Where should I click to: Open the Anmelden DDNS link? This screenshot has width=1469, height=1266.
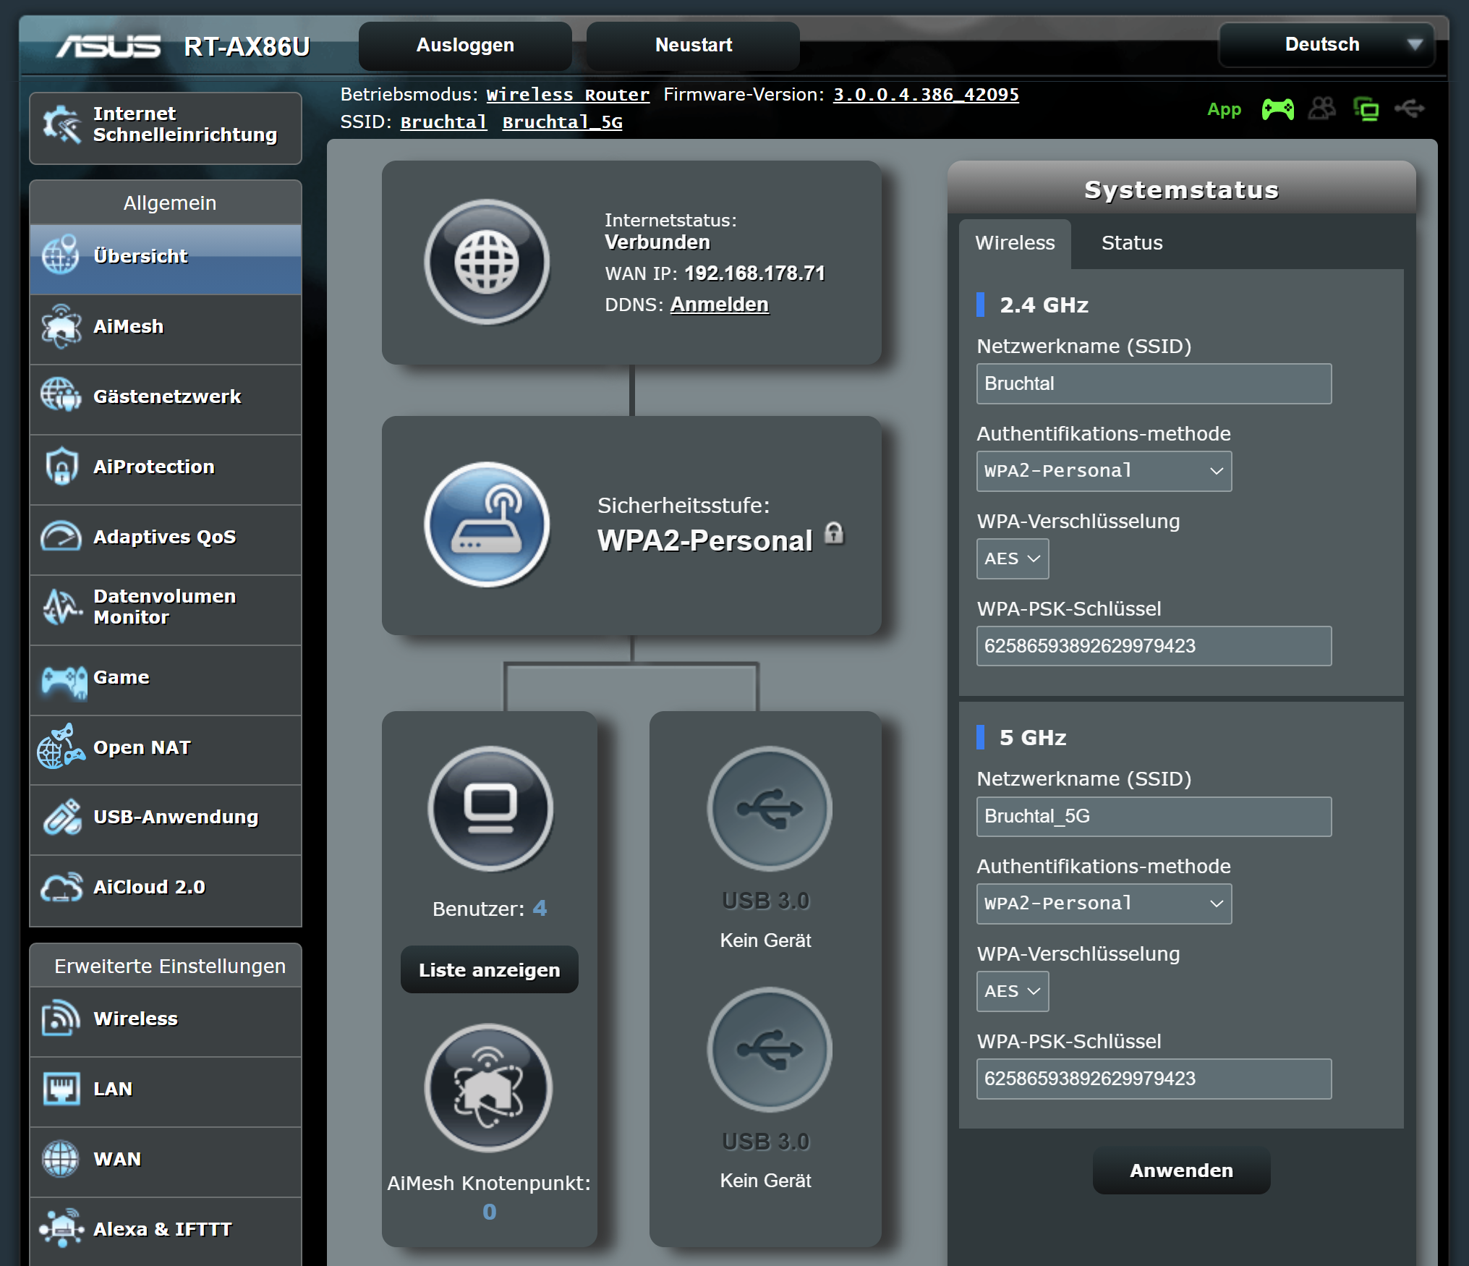tap(719, 305)
